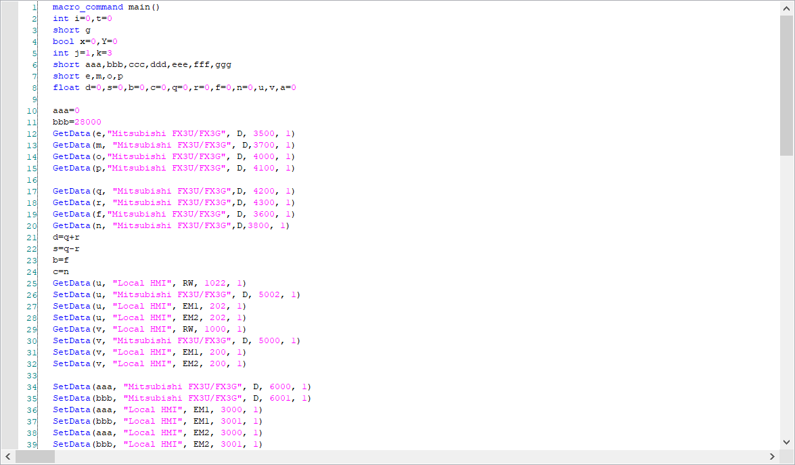Click the vertical scrollbar down arrow

coord(786,441)
